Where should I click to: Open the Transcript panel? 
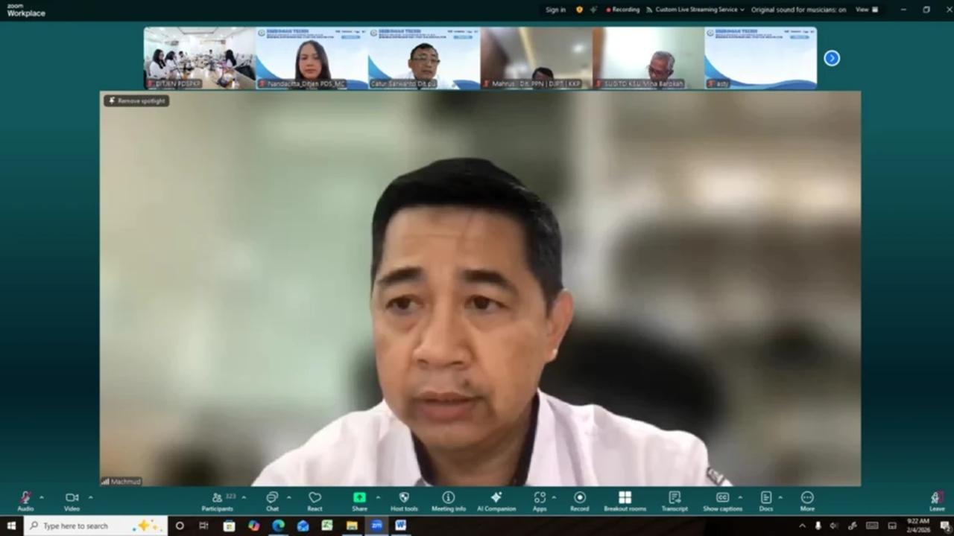pyautogui.click(x=675, y=501)
